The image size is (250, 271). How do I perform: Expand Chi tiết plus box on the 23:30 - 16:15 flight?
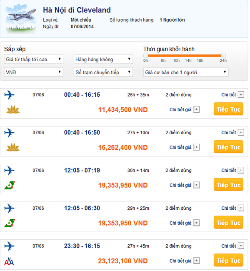click(241, 246)
